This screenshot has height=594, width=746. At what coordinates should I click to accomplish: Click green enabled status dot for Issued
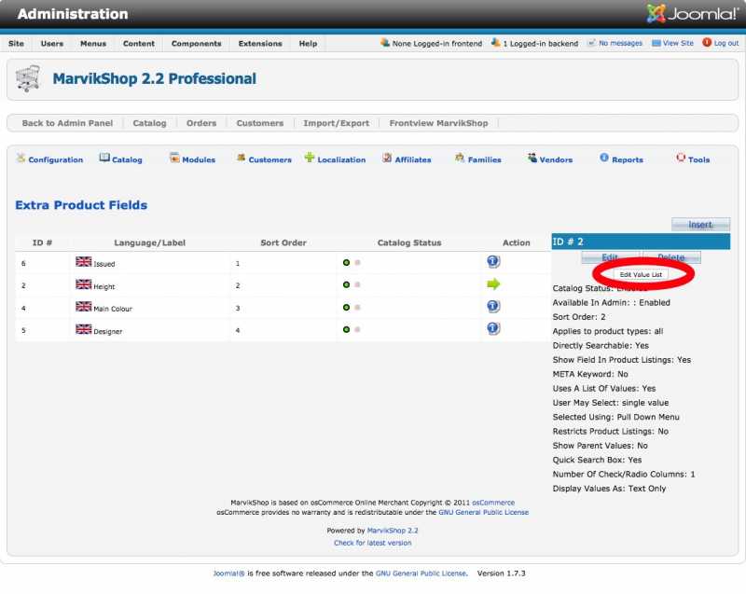tap(346, 263)
